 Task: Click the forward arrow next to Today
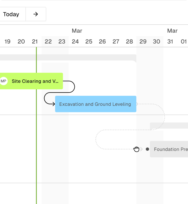click(36, 14)
